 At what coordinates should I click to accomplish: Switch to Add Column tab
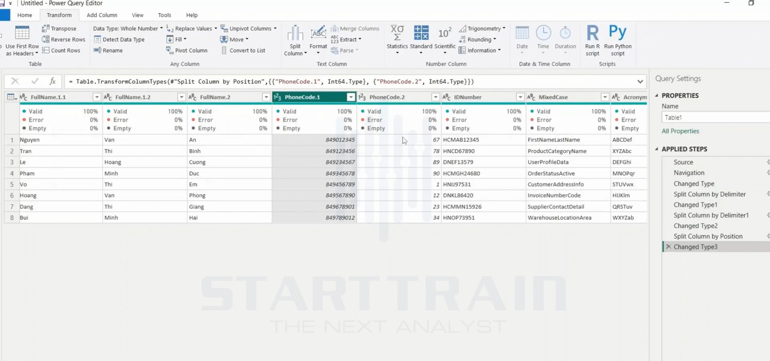click(102, 15)
